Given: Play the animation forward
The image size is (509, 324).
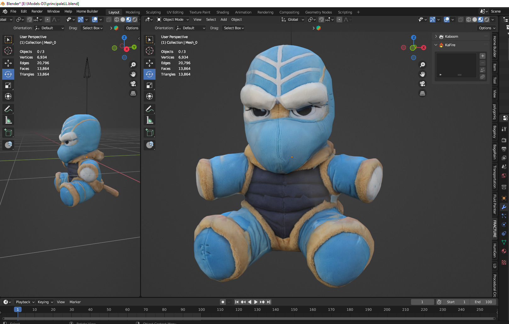Looking at the screenshot, I should click(256, 302).
